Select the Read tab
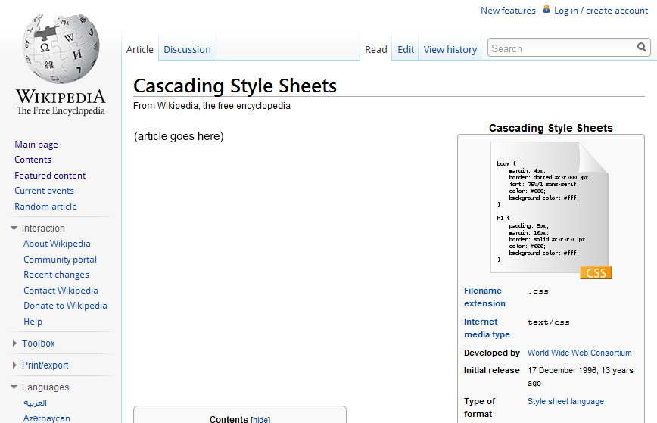 click(x=376, y=49)
